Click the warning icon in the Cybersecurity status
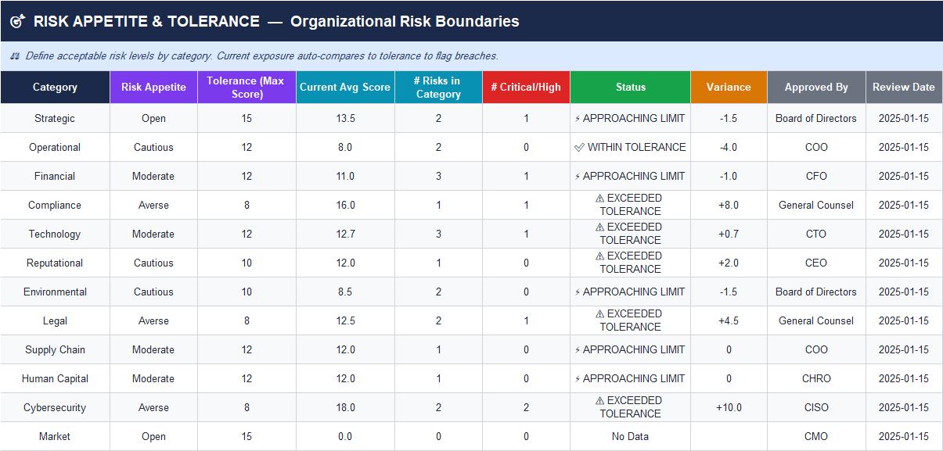The image size is (943, 451). [600, 401]
